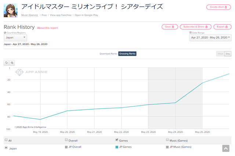This screenshot has height=156, width=235.
Task: Collapse the Japan row expander
Action: [x=6, y=148]
